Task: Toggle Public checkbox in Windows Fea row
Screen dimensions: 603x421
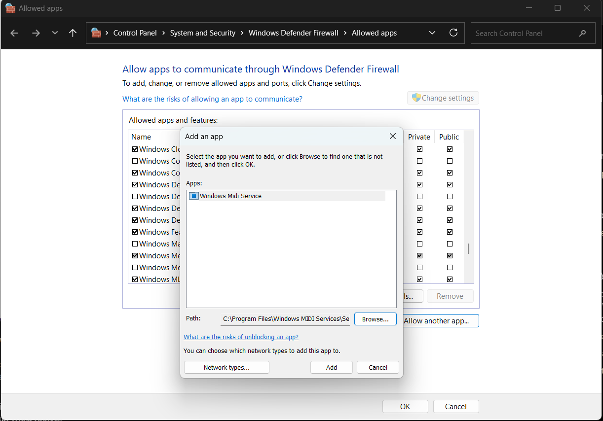Action: coord(450,232)
